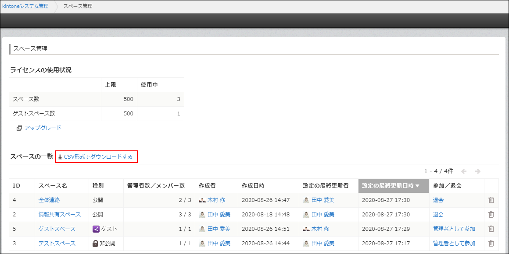Delete the 全体連絡 space via trash icon

pos(491,200)
